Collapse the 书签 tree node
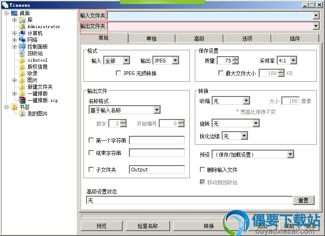The image size is (325, 236). [x=6, y=107]
